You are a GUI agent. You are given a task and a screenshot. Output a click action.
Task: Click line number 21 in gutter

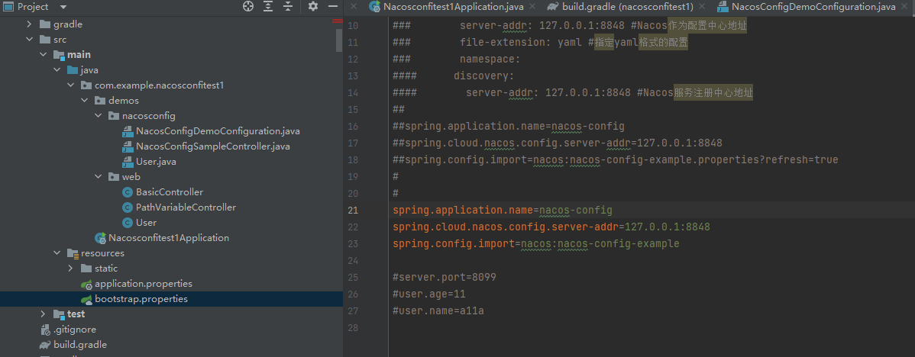point(352,211)
